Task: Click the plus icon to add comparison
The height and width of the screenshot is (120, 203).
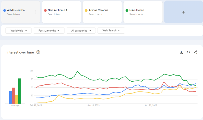Action: coord(183,12)
